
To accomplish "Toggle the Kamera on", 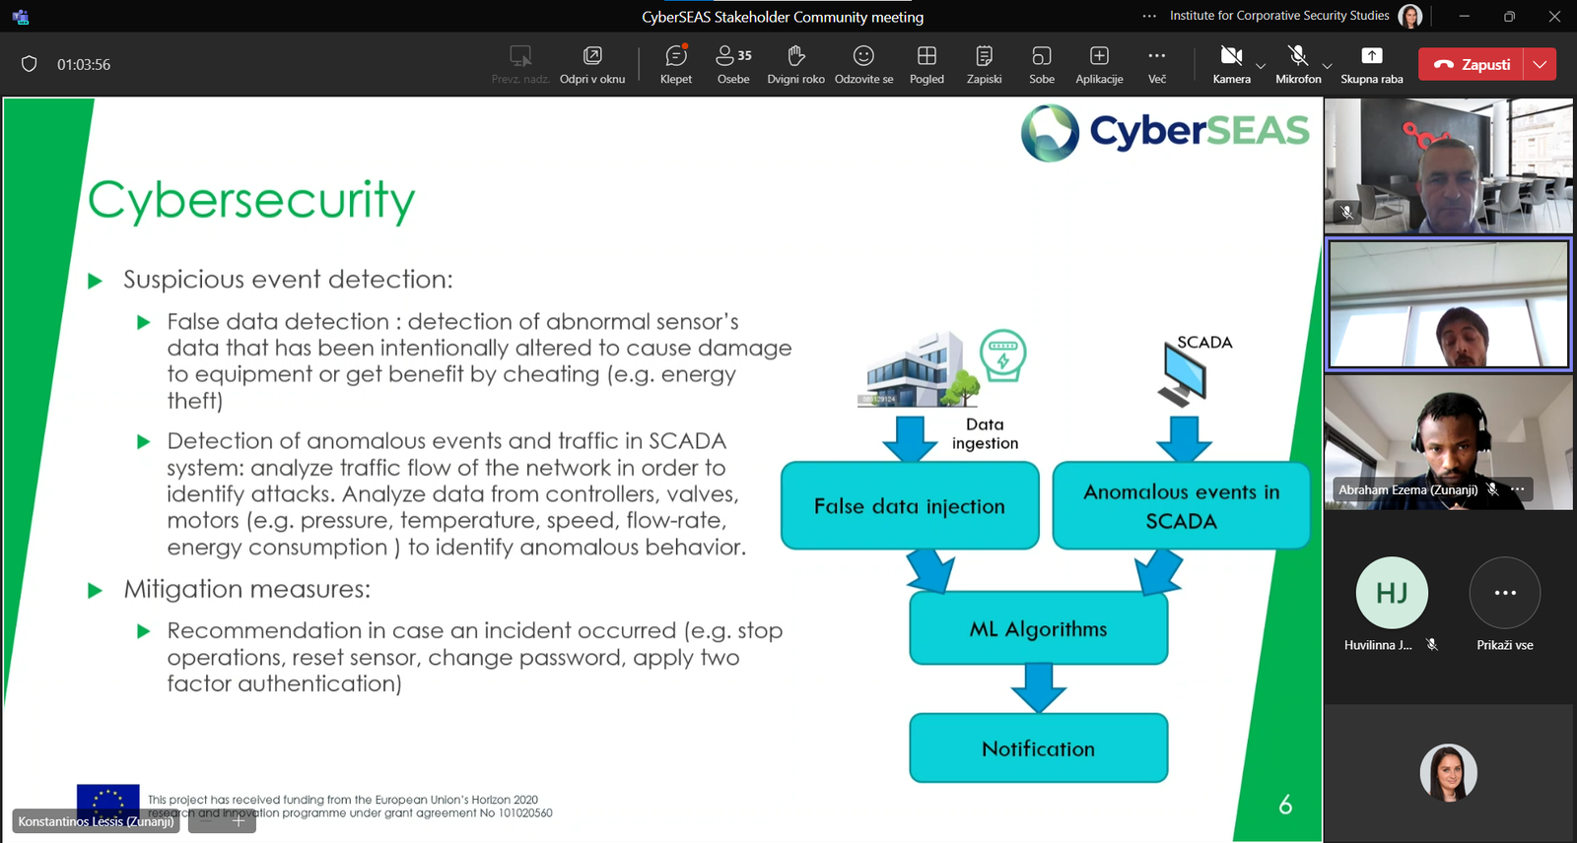I will (x=1231, y=64).
